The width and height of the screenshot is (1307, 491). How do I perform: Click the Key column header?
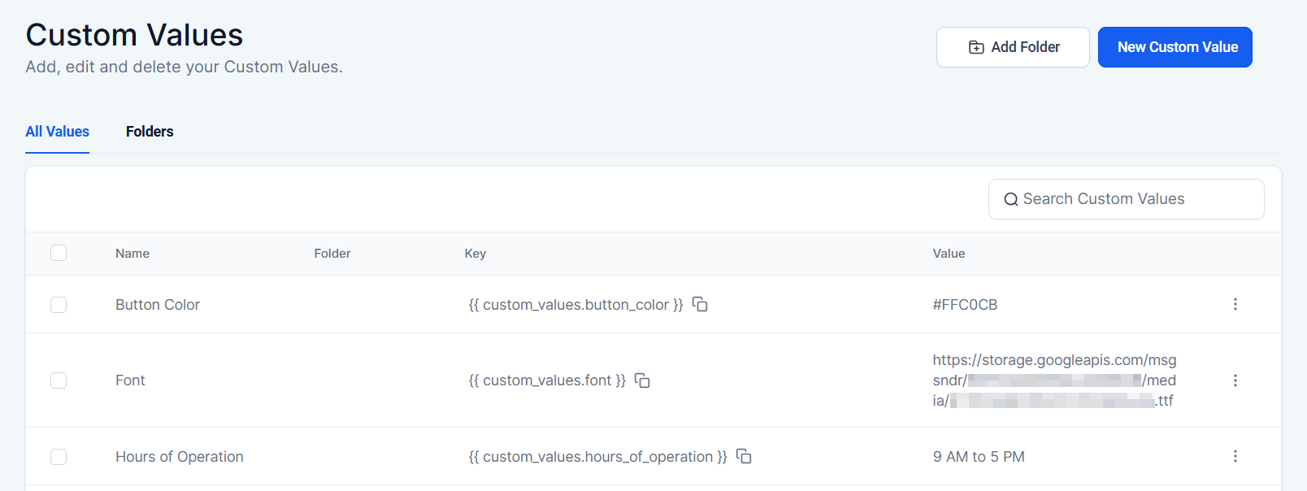click(475, 254)
